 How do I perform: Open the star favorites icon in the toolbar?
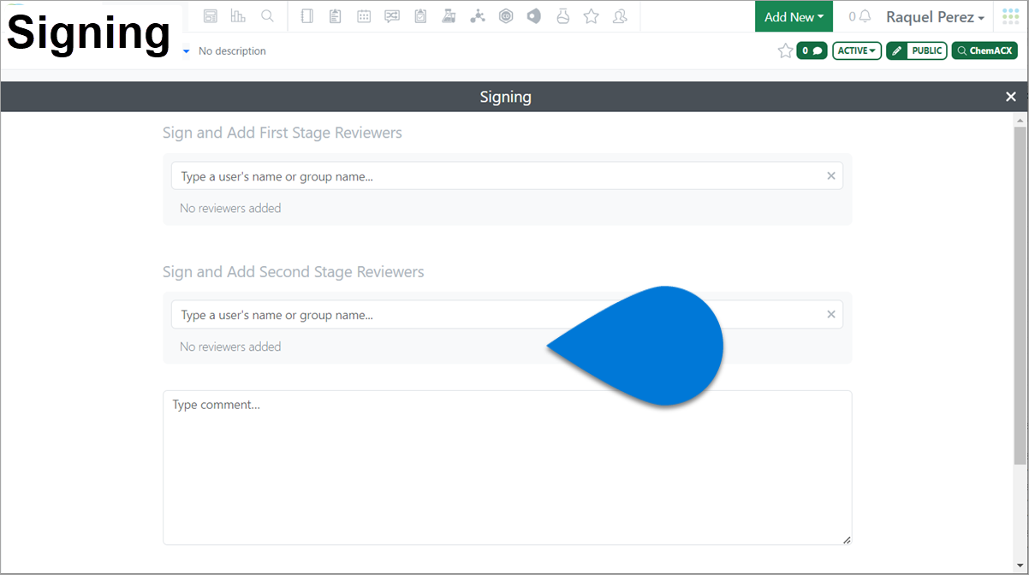click(591, 16)
